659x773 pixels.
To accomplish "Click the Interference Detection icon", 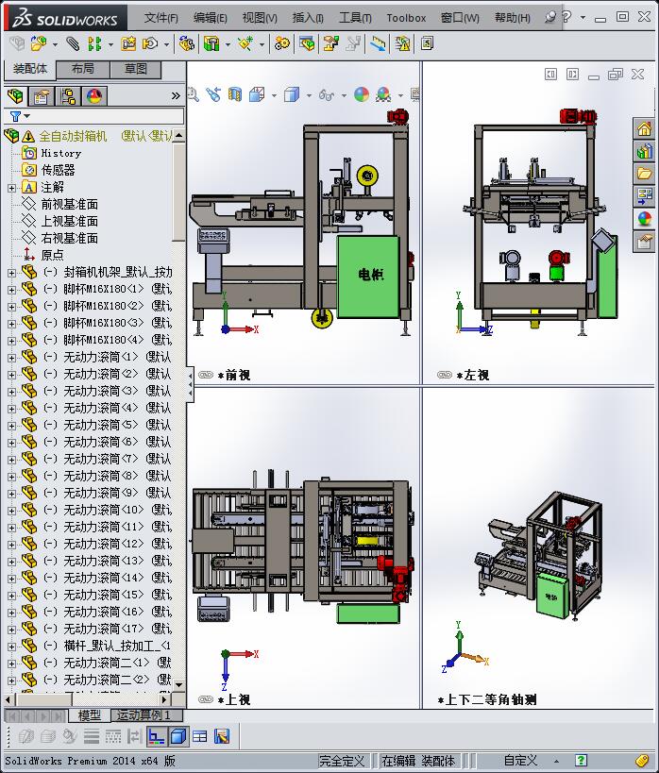I will (x=402, y=43).
